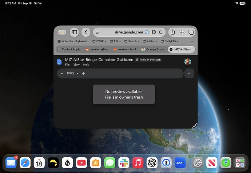Open Find My from the dock
This screenshot has height=173, width=251.
[226, 163]
